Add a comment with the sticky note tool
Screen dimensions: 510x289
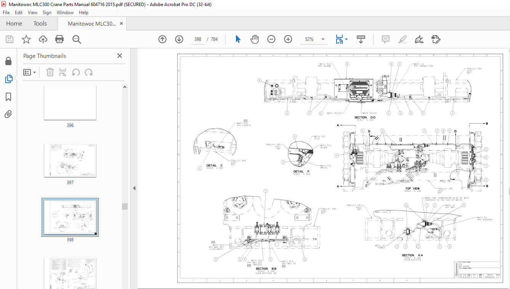pyautogui.click(x=385, y=39)
